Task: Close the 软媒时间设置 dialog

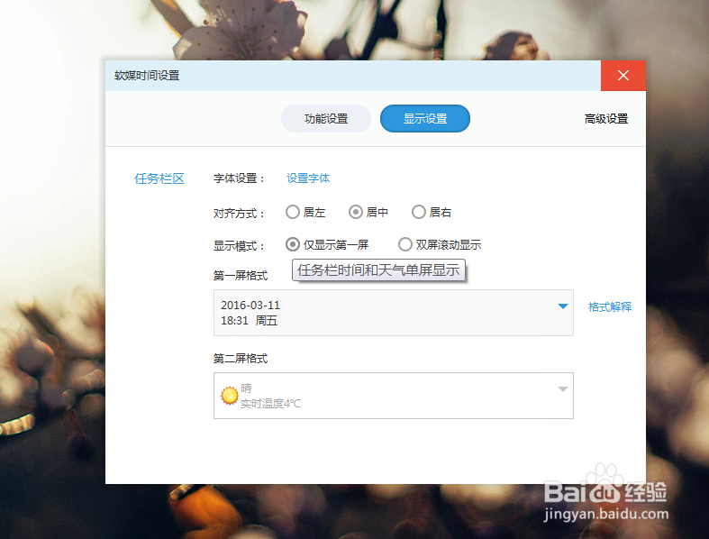Action: coord(623,76)
